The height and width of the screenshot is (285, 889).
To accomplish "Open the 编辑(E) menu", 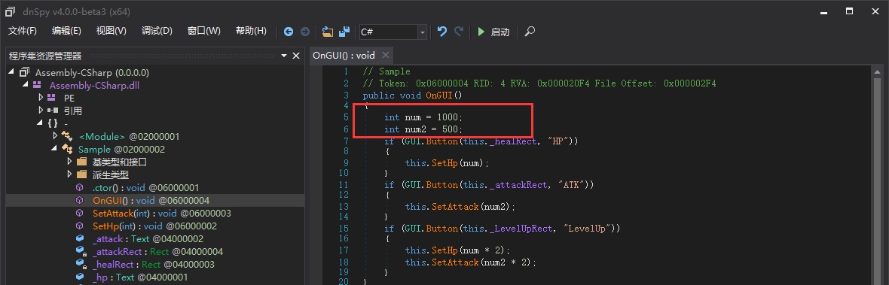I will coord(66,31).
